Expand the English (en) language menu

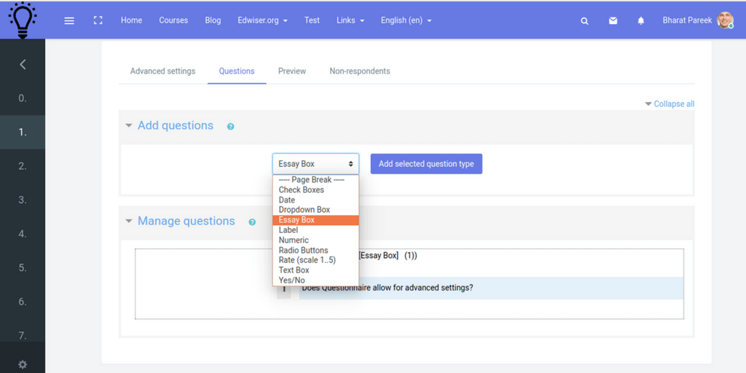(407, 20)
